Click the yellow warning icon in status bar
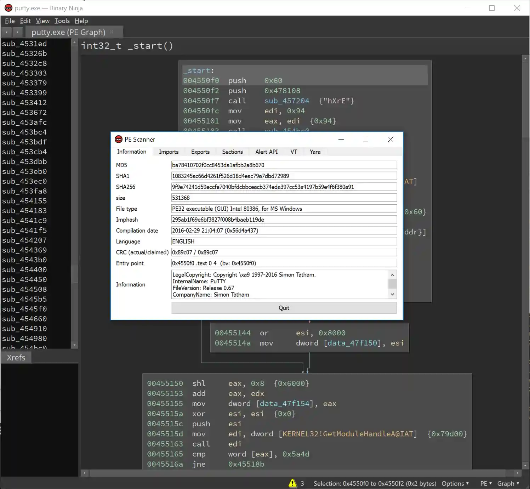This screenshot has width=530, height=489. point(292,483)
